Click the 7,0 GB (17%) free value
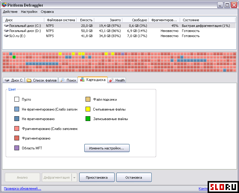239x193 pixels. [x=137, y=36]
